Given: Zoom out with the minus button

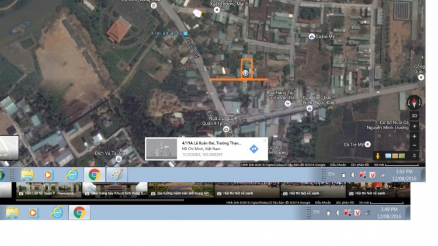Looking at the screenshot, I should (414, 145).
